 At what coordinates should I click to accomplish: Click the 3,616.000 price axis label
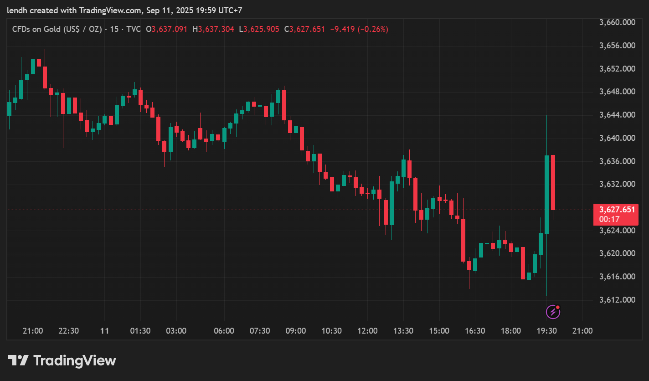click(618, 277)
